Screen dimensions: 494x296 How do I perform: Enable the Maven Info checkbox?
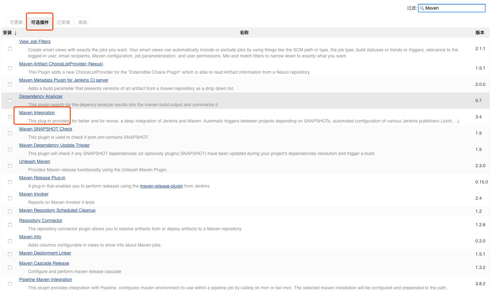pyautogui.click(x=10, y=241)
